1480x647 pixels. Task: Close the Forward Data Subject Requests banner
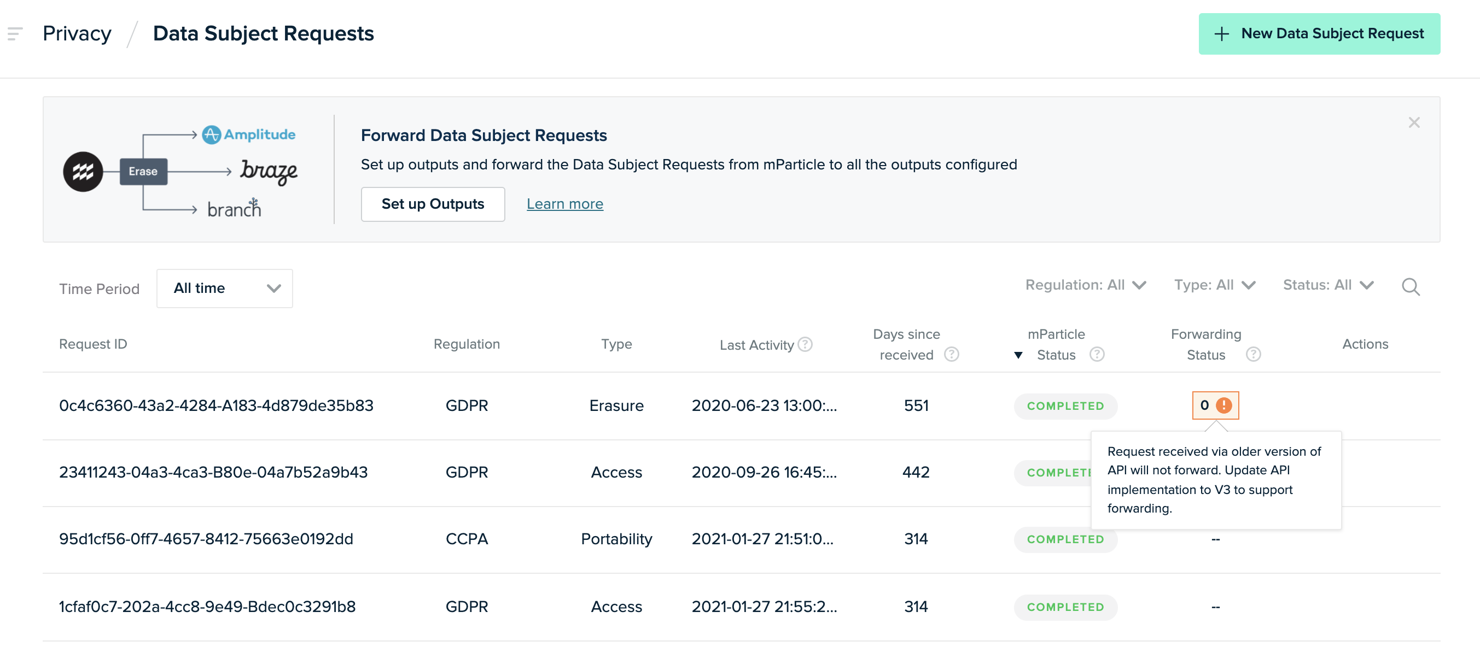1414,123
